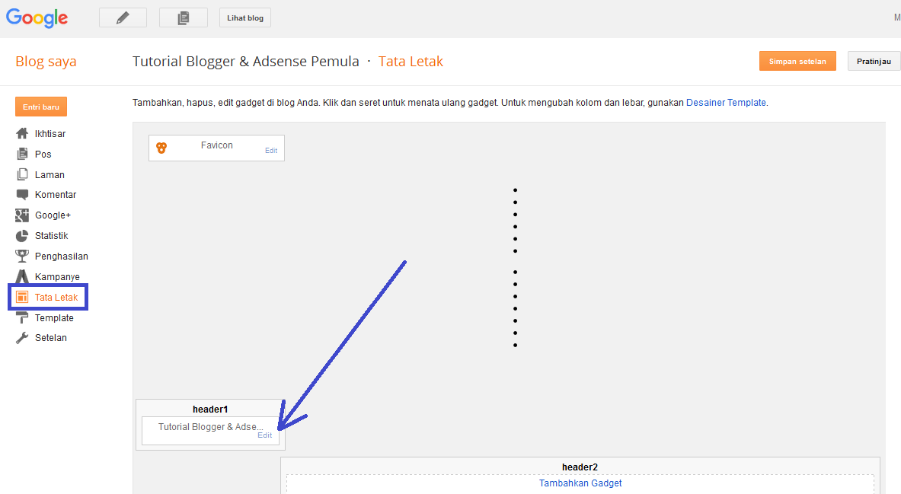Click Tambahkan Gadget in header2
This screenshot has width=901, height=494.
click(580, 483)
